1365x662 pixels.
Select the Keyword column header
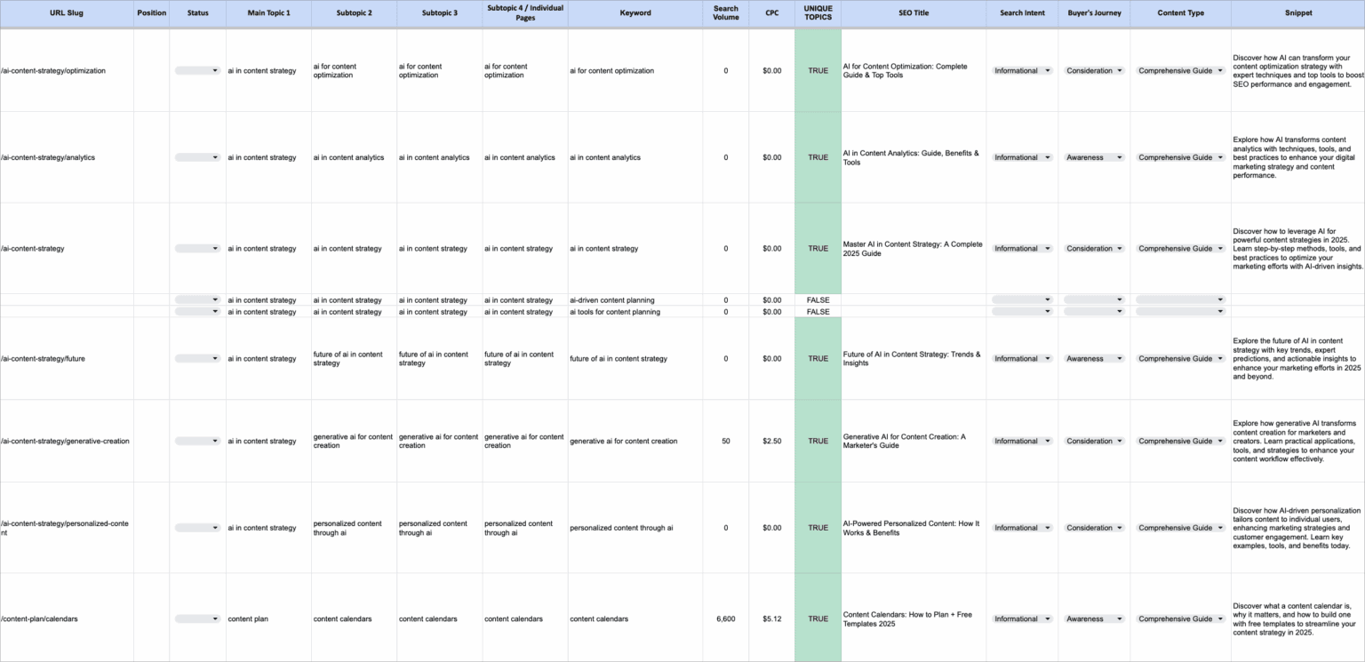pyautogui.click(x=635, y=12)
